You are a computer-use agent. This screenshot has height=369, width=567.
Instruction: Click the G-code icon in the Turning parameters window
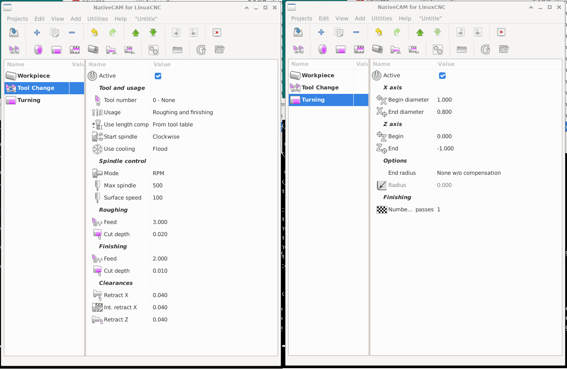(485, 50)
